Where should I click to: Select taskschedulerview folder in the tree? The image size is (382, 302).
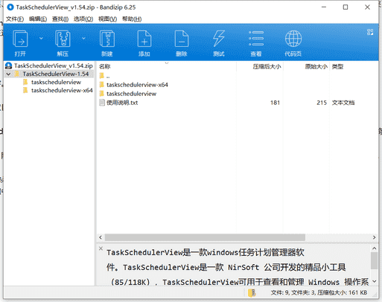point(56,82)
